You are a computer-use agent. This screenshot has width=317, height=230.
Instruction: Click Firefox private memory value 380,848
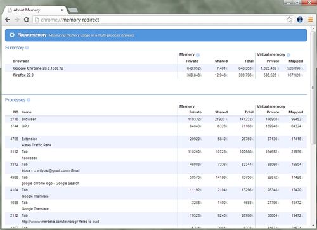click(x=193, y=75)
